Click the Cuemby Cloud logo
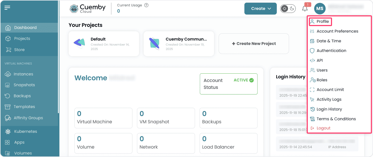 click(88, 9)
